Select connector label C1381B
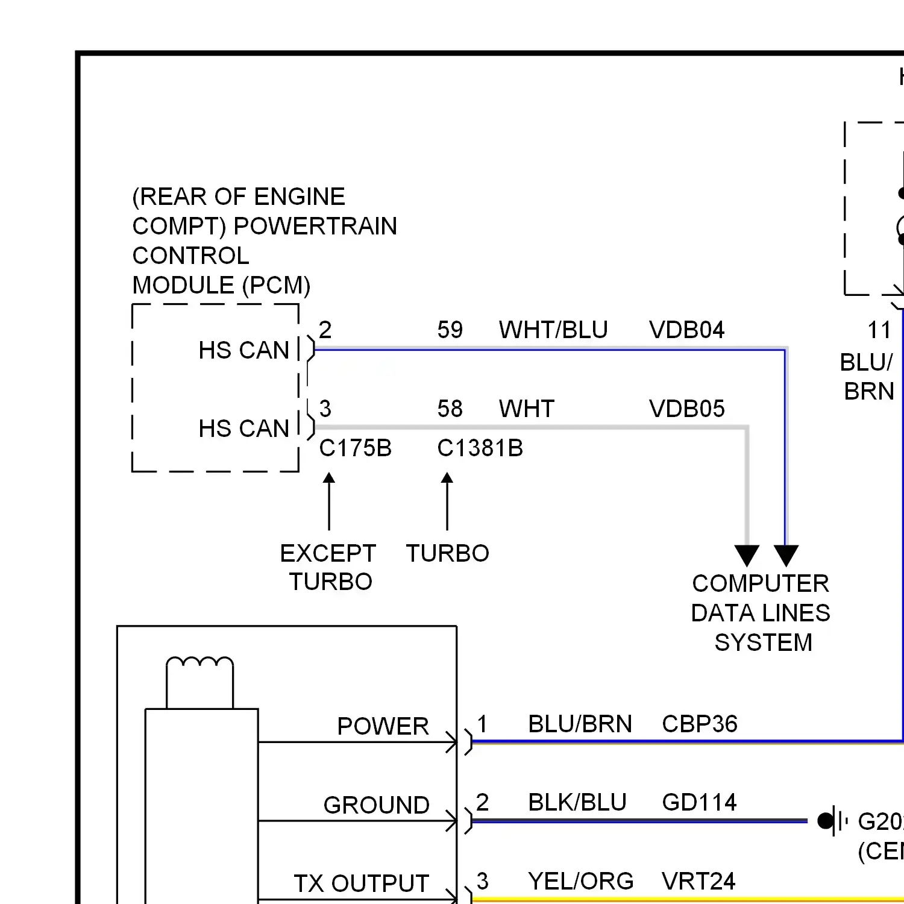The height and width of the screenshot is (904, 904). pos(480,448)
